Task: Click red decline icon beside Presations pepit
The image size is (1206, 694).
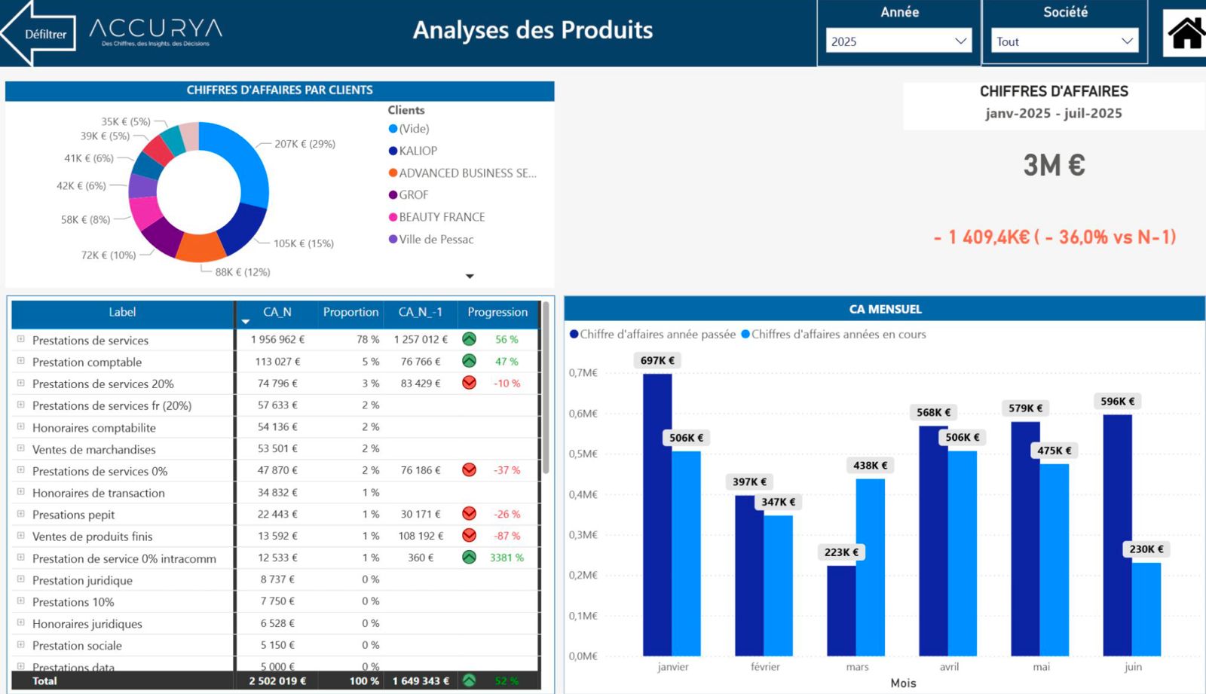Action: [470, 514]
